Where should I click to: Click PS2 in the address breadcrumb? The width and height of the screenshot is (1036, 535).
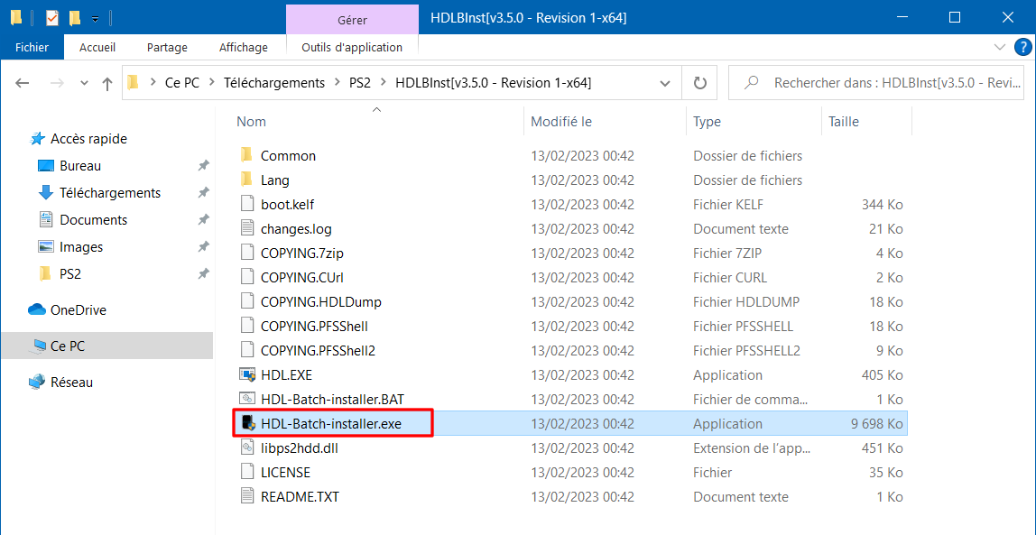[360, 83]
